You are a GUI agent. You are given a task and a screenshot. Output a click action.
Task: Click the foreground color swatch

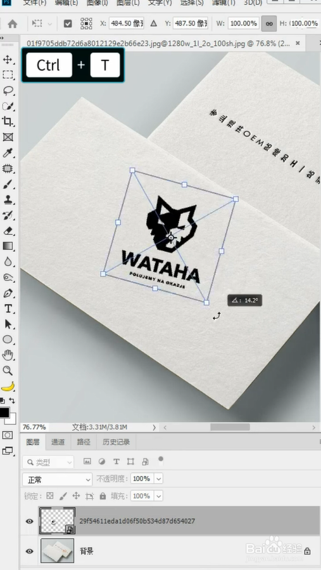[4, 413]
